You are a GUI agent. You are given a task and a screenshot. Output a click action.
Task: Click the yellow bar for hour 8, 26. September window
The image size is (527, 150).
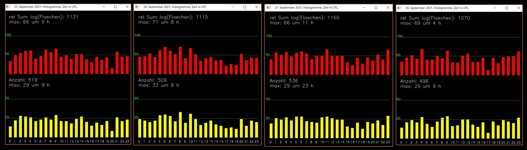180,125
